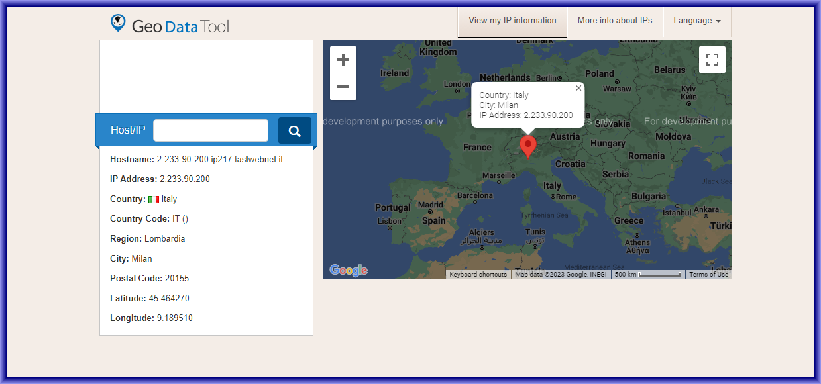Click the Geo Data Tool logo pin icon

click(x=118, y=23)
